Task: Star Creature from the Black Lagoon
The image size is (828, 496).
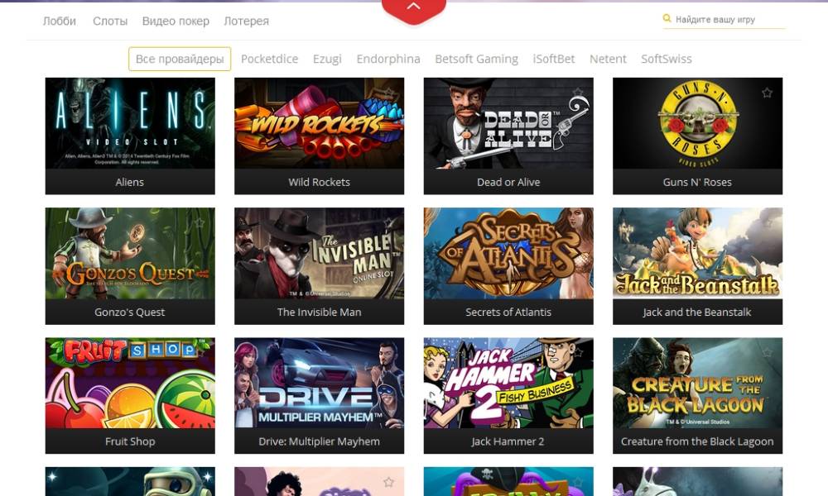Action: point(767,352)
